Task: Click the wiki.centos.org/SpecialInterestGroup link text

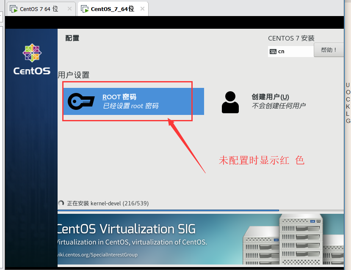Action: (98, 255)
